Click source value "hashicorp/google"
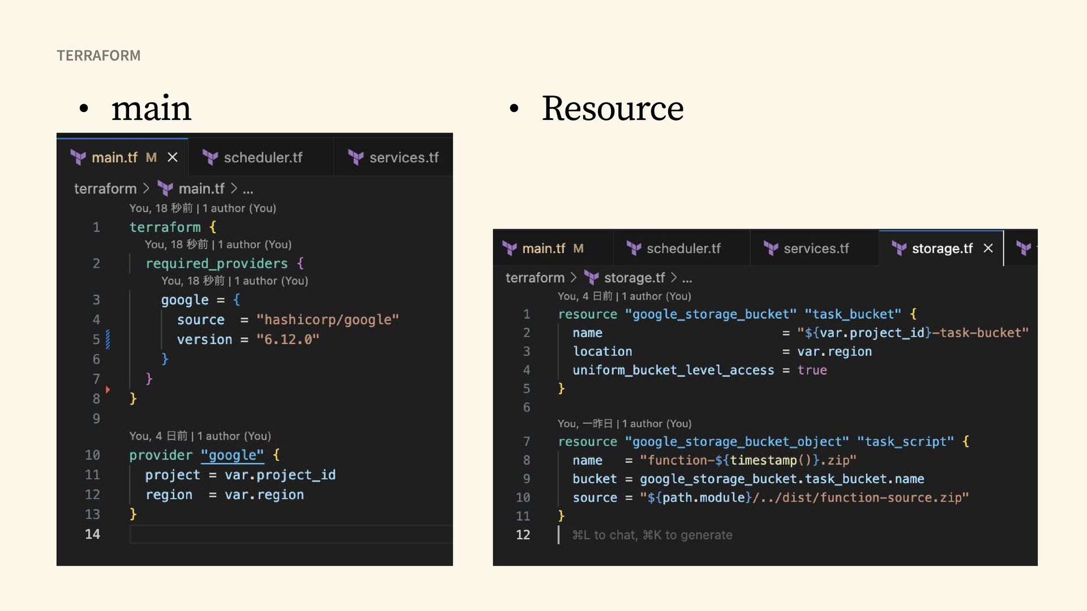 point(327,320)
